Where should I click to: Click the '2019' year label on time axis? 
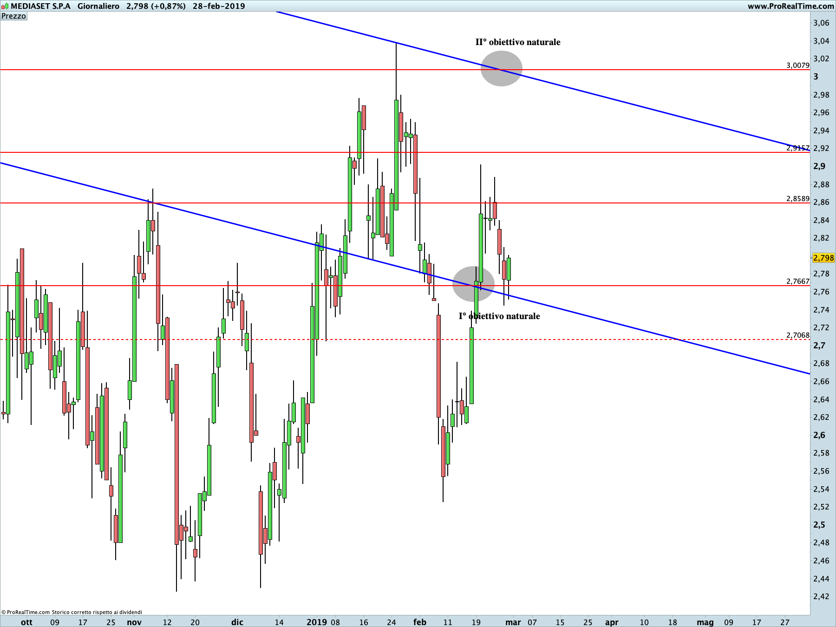(317, 622)
